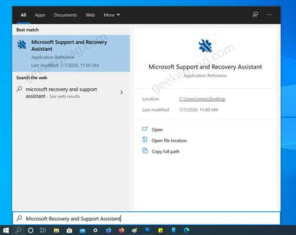Viewport: 296px width, 235px height.
Task: Click 'Application Reference' text in details pane
Action: point(205,75)
